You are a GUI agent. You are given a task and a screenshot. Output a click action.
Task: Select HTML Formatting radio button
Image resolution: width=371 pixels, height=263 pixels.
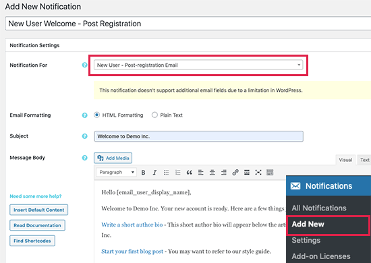click(x=96, y=115)
